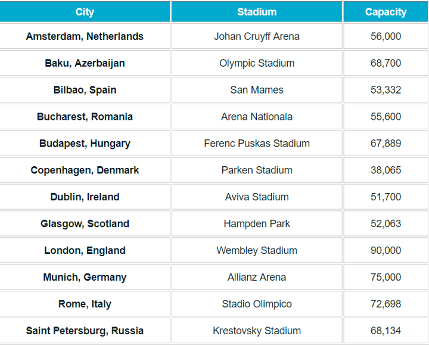Click the City column header
This screenshot has width=429, height=345.
[x=85, y=12]
